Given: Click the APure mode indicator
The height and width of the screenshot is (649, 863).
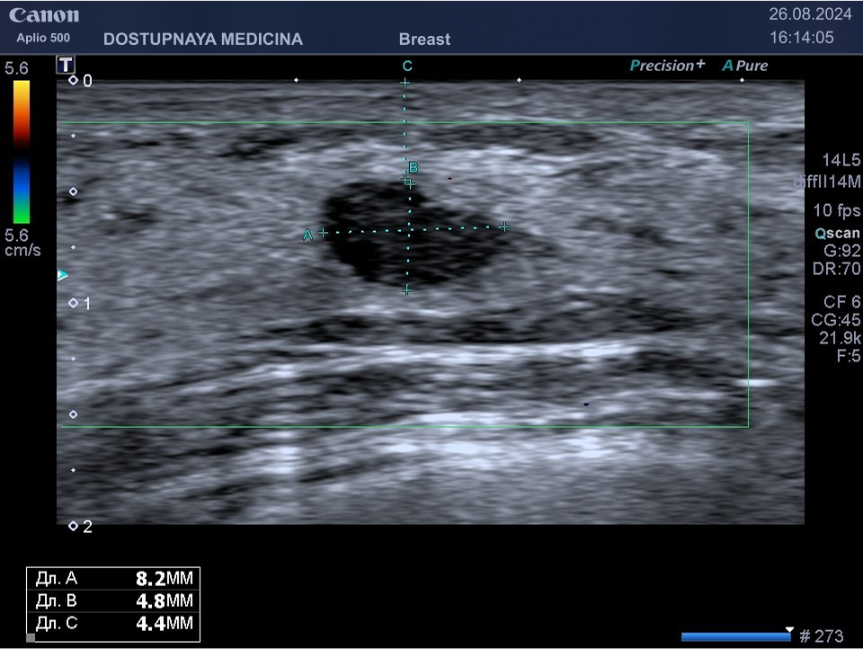Looking at the screenshot, I should (745, 66).
